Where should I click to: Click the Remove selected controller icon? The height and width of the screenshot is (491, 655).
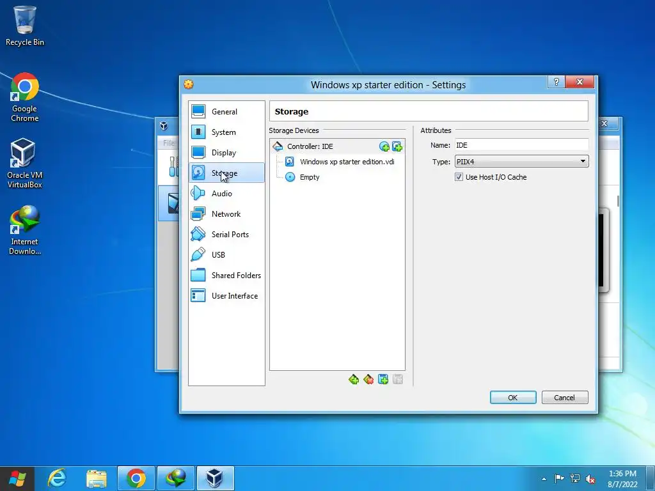(368, 379)
